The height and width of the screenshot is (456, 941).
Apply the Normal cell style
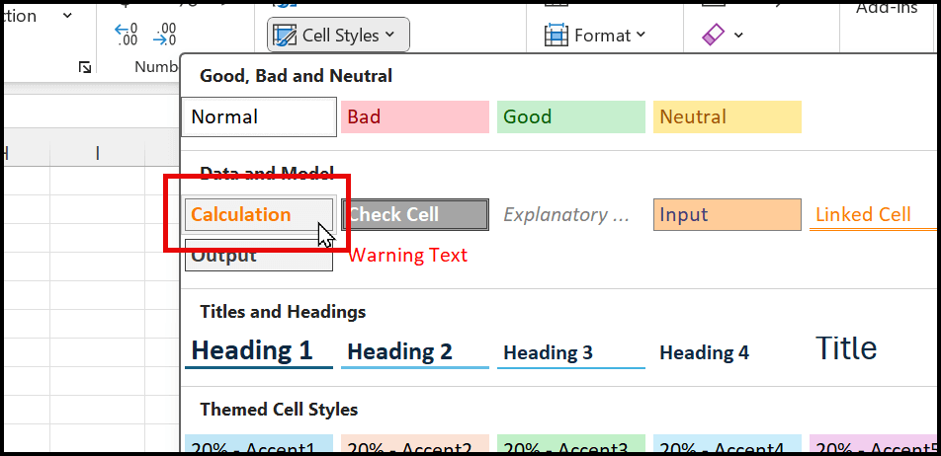point(259,116)
